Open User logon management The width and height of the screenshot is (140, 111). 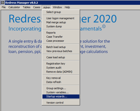(61, 18)
